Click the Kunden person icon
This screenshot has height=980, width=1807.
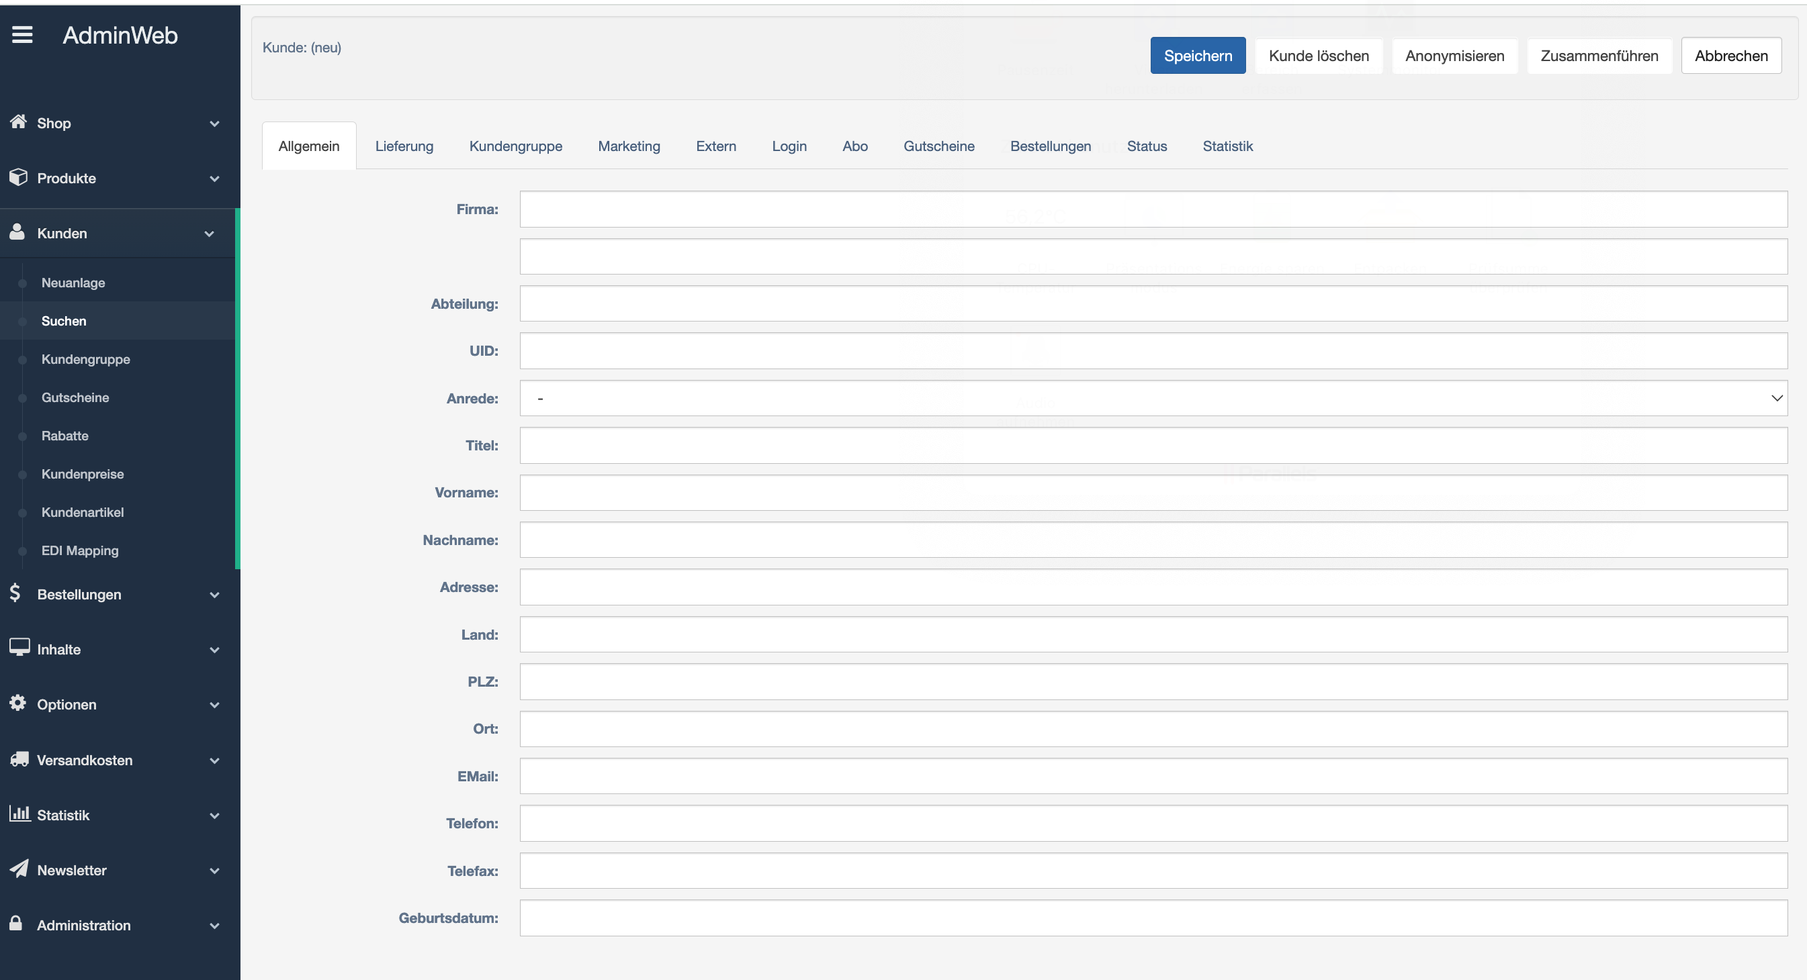click(x=17, y=232)
